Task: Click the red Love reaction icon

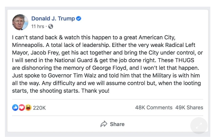Action: click(22, 108)
